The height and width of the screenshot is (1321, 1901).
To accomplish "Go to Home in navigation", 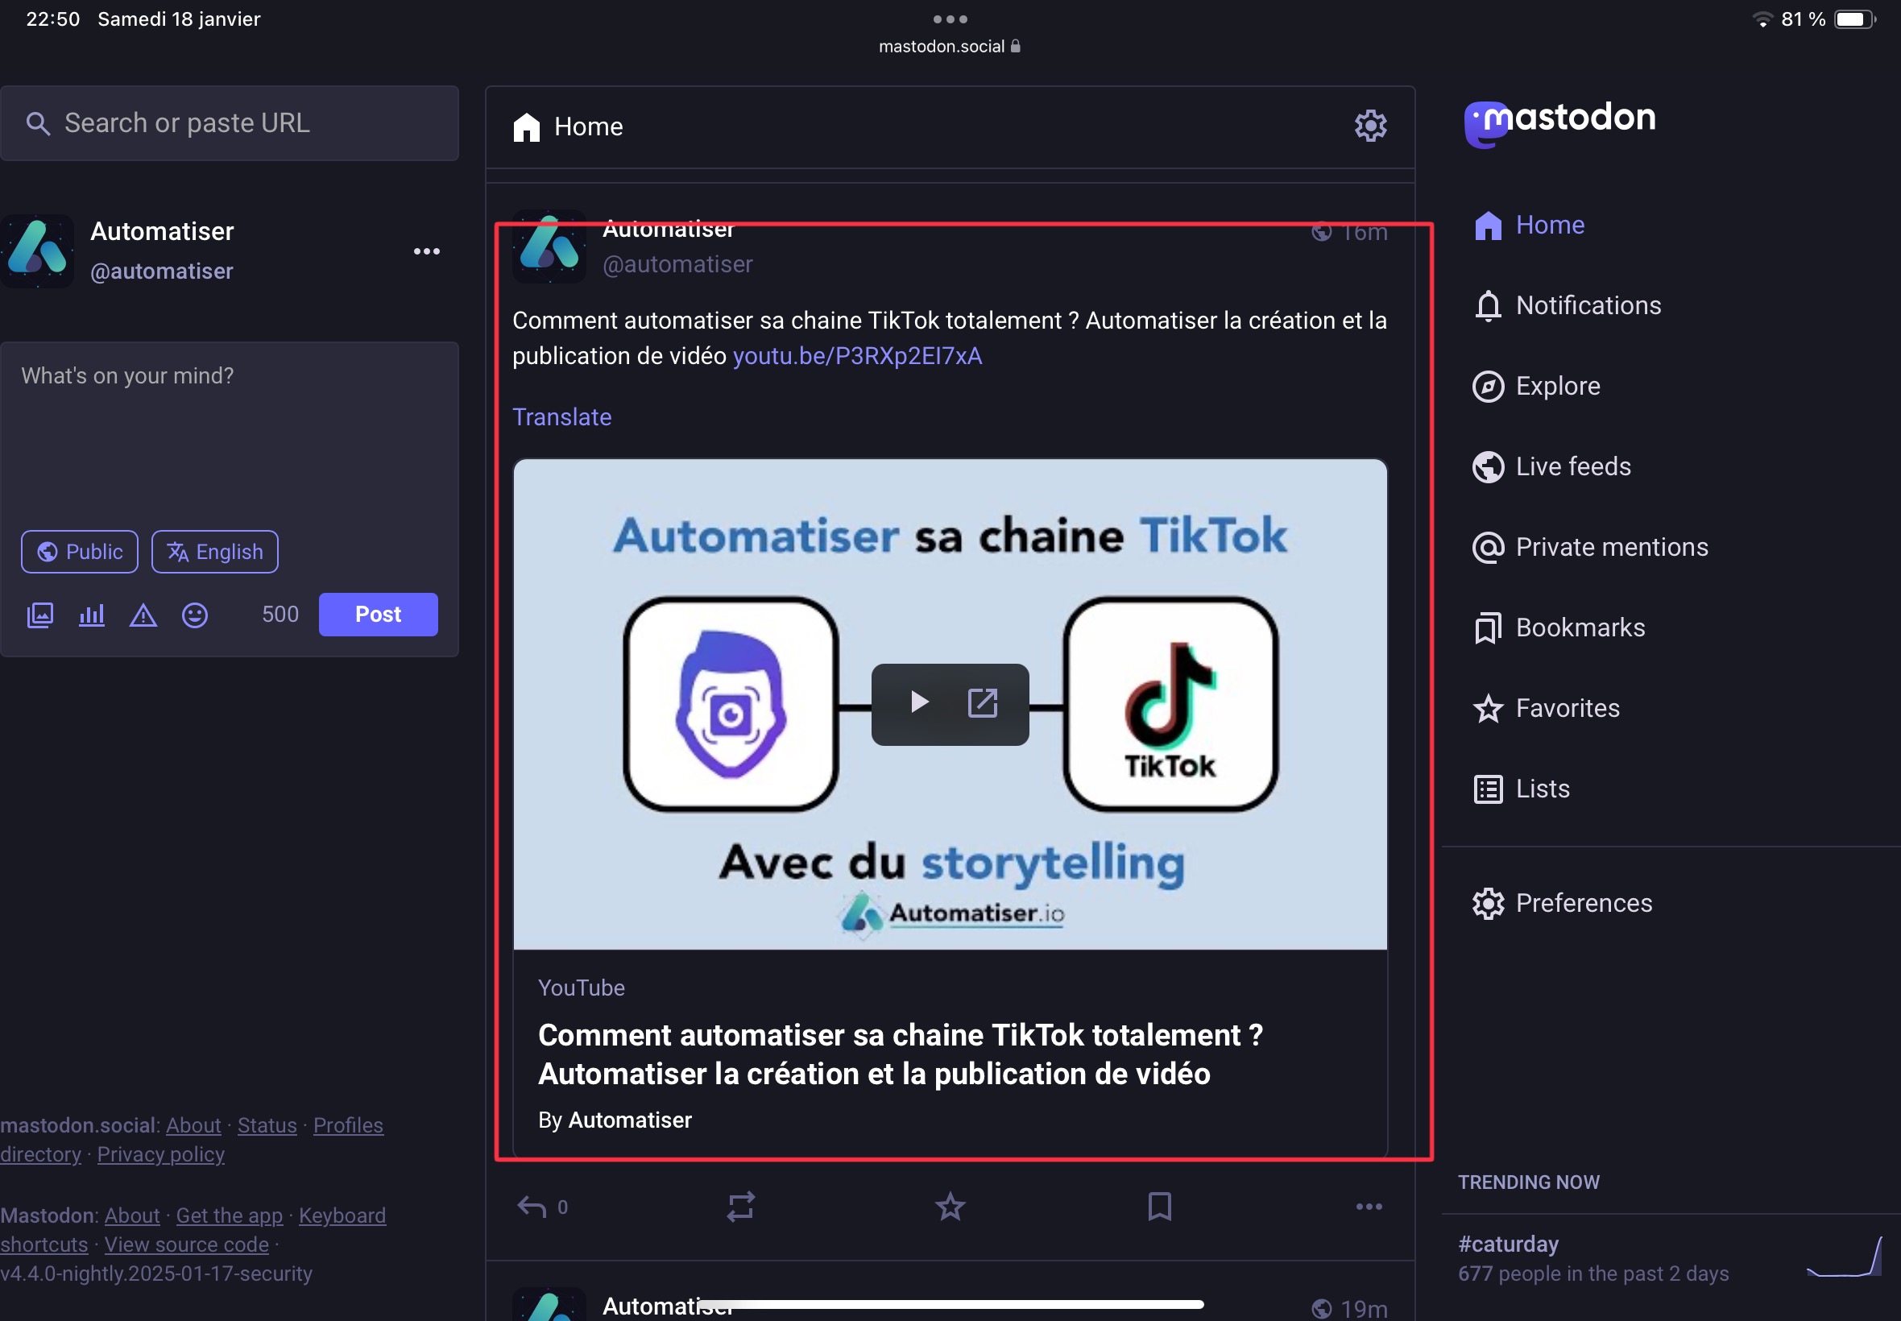I will click(1530, 225).
